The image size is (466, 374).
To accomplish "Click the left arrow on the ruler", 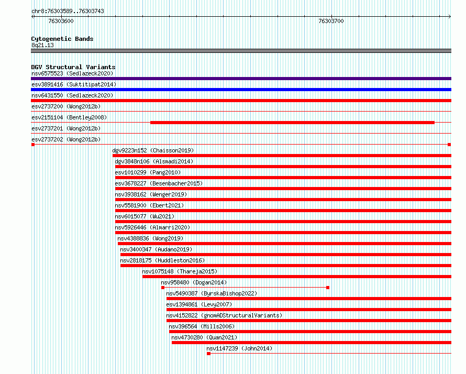I will [x=32, y=17].
